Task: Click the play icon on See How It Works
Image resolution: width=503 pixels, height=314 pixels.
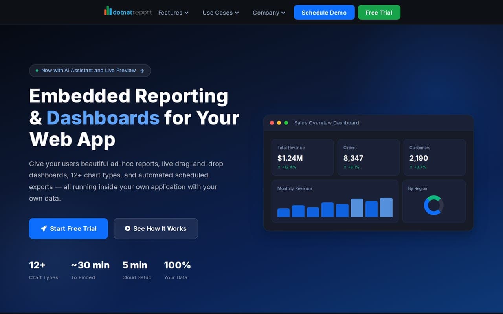Action: click(x=128, y=228)
